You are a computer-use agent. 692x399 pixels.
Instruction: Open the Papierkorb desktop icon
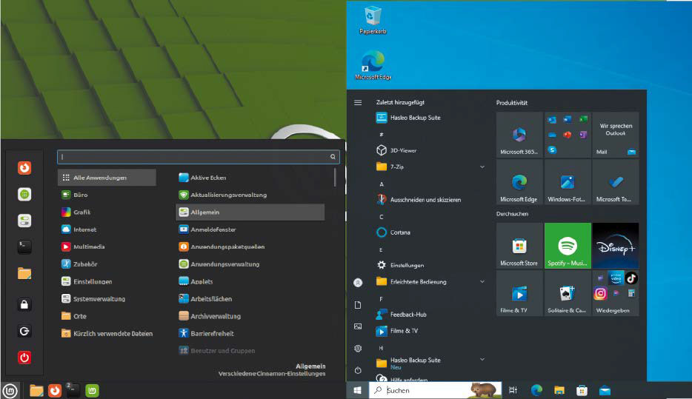point(373,20)
